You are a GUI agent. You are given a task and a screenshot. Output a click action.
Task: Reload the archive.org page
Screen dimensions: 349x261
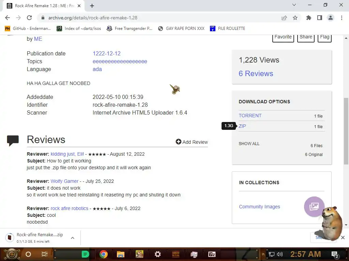pos(29,18)
